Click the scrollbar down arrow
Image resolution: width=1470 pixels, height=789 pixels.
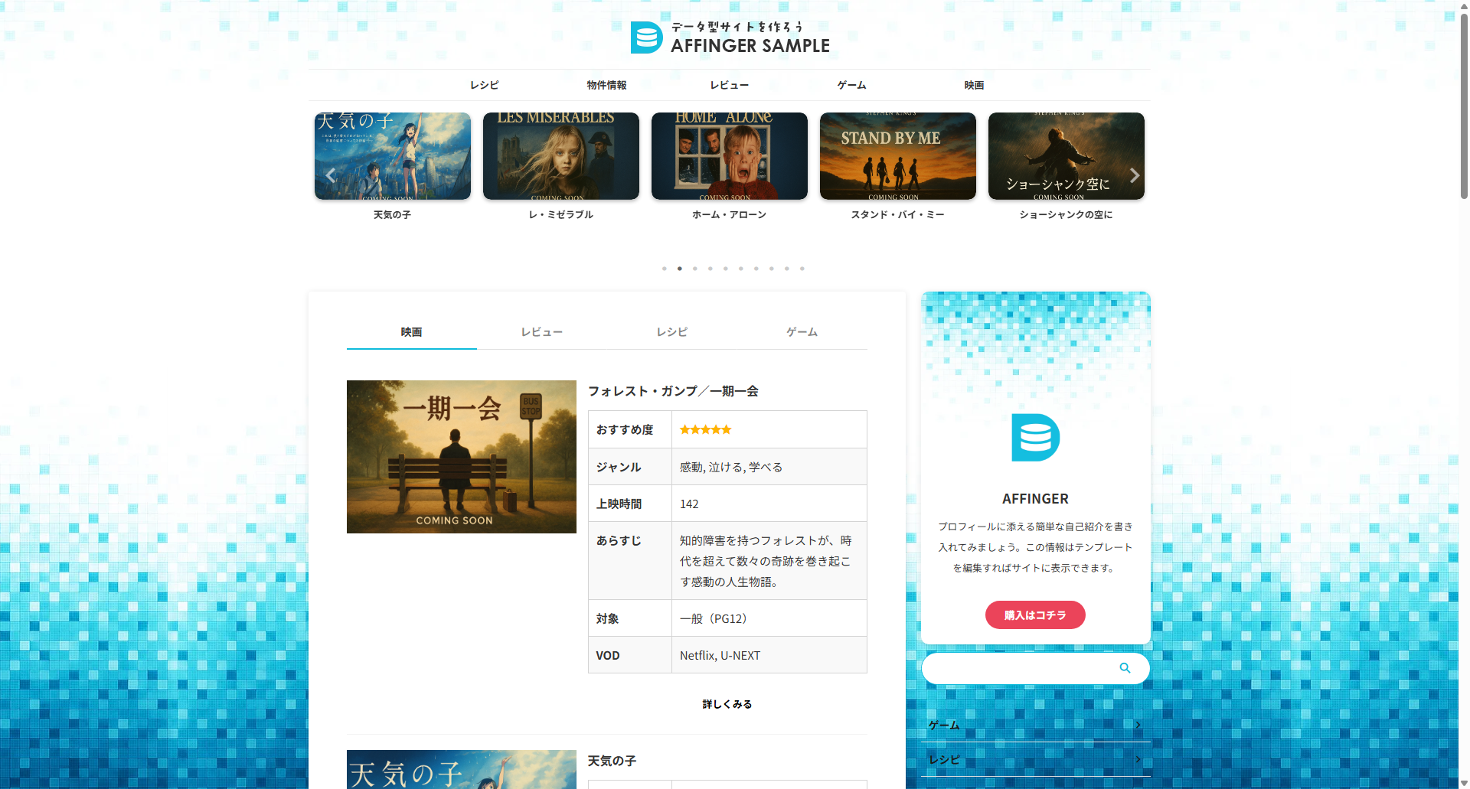click(1464, 783)
